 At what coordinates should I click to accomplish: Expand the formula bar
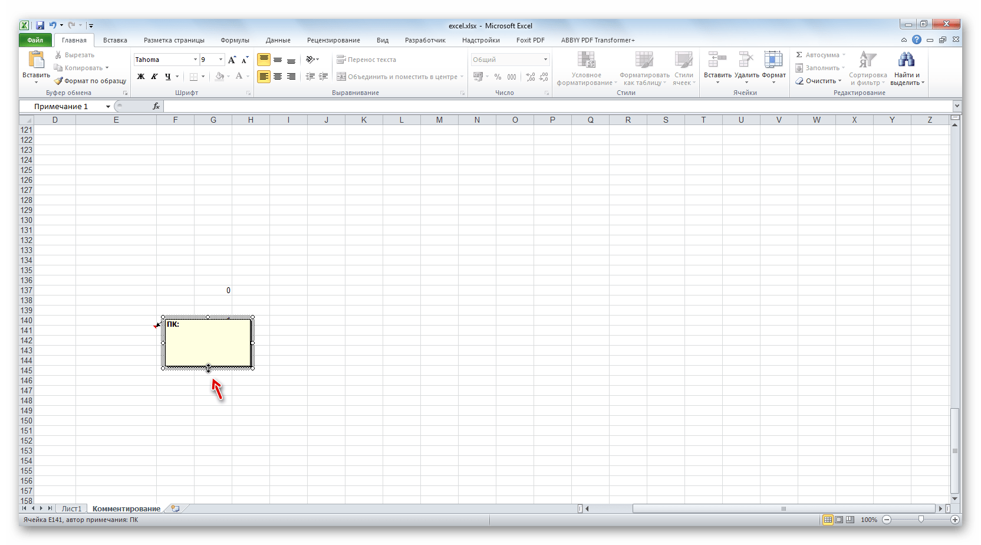(957, 106)
